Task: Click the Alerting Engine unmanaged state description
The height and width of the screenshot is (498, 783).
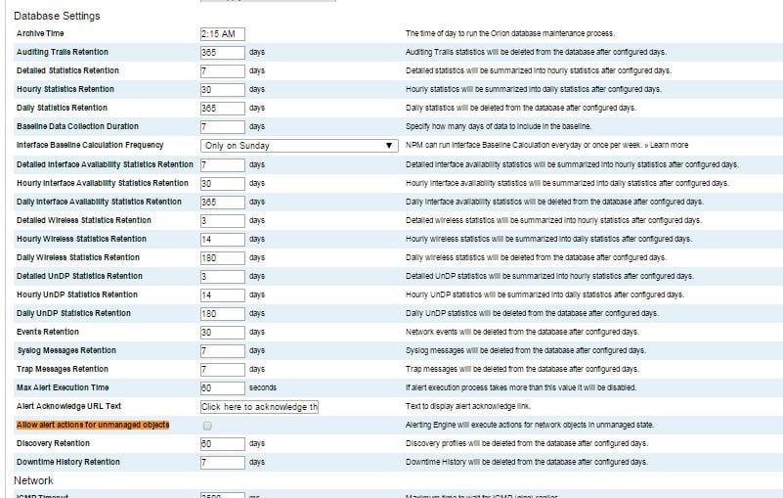Action: (x=529, y=425)
